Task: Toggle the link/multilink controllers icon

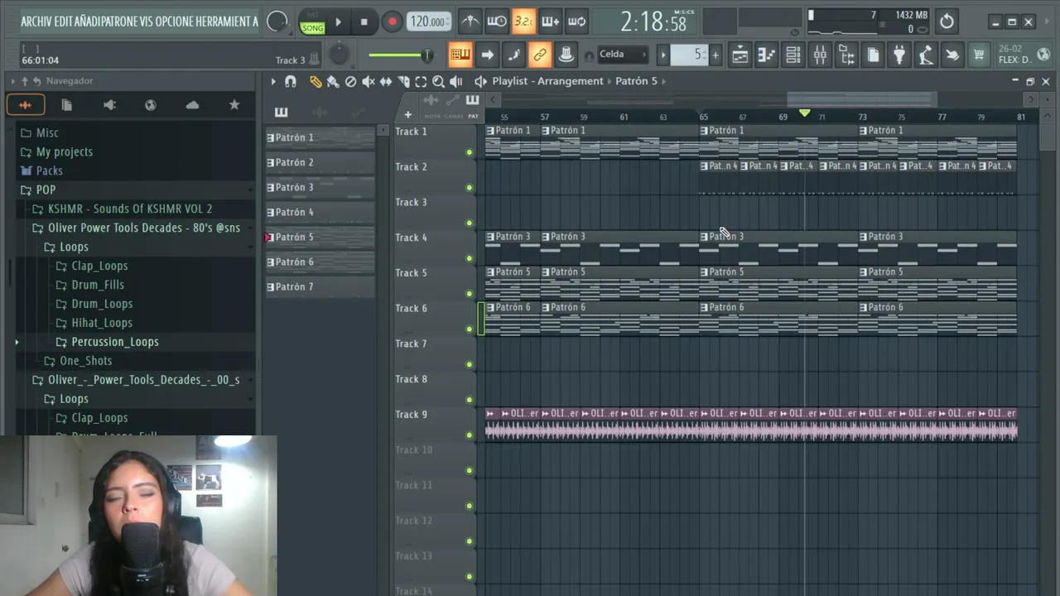Action: click(x=540, y=55)
